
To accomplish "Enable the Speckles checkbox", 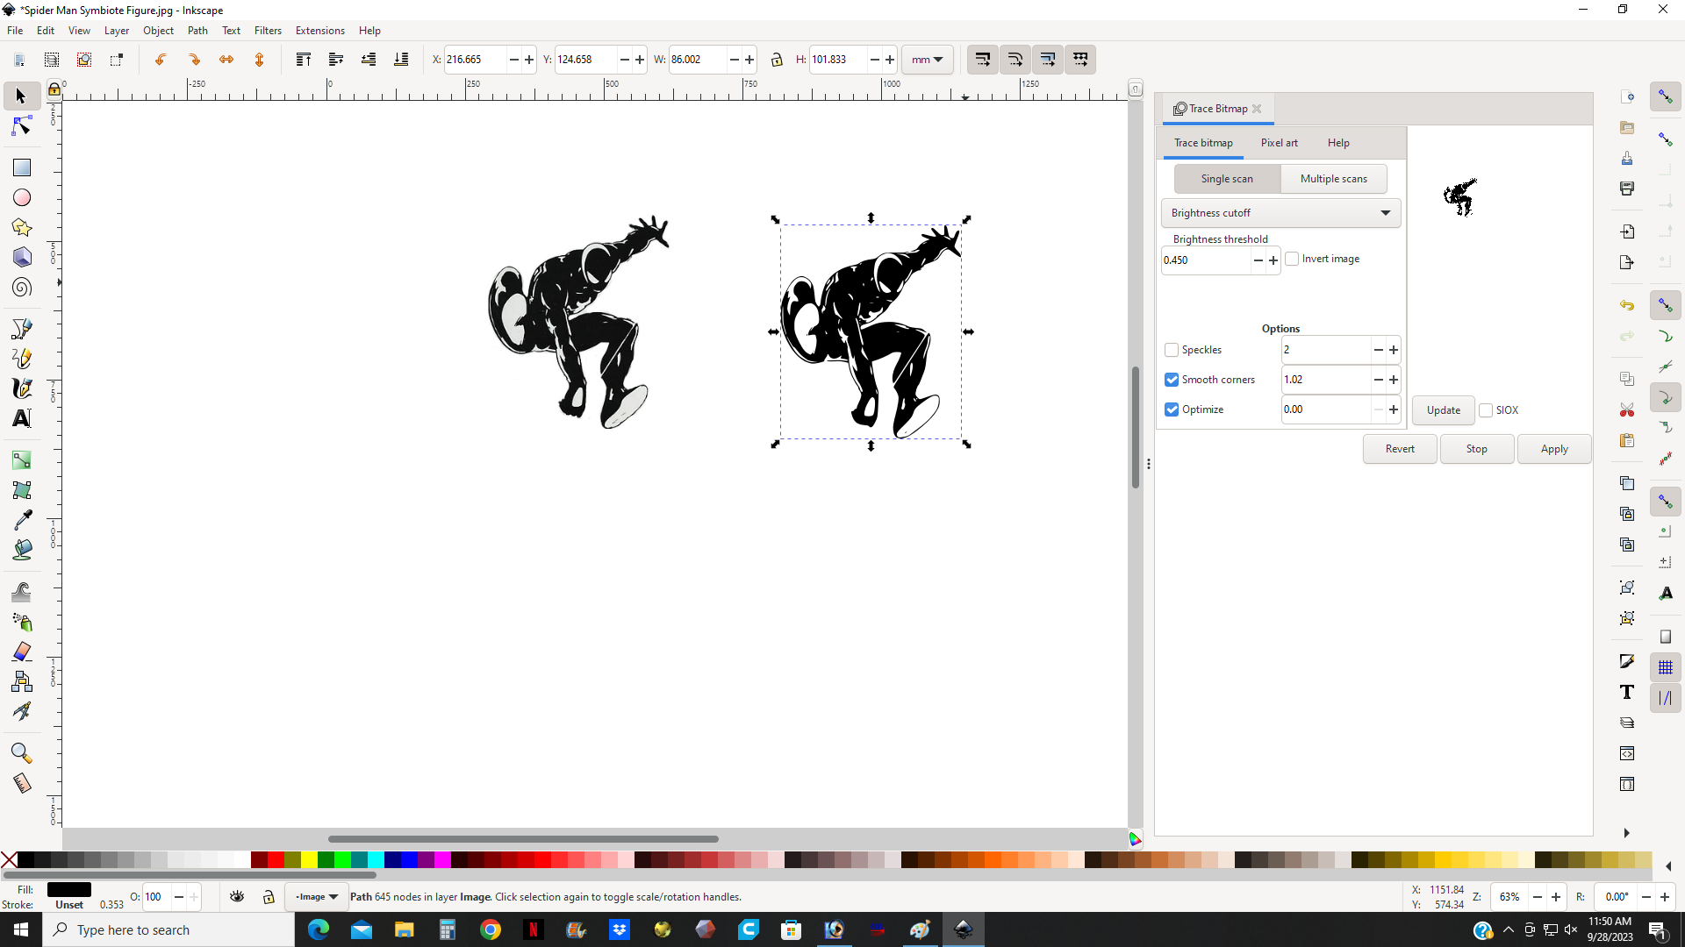I will [1172, 350].
